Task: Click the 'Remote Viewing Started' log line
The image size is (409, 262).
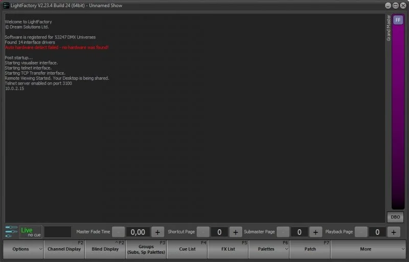Action: (57, 78)
